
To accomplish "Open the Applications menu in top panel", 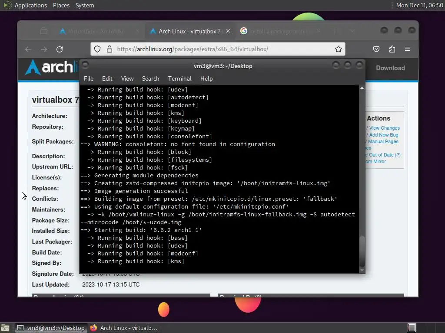I will coord(31,5).
